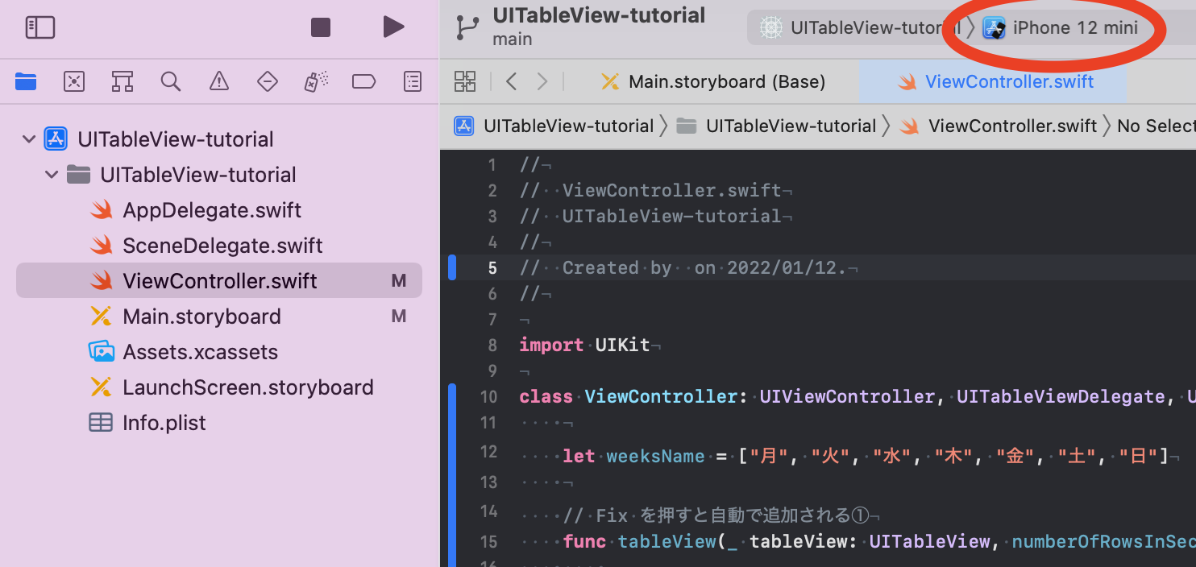This screenshot has width=1196, height=567.
Task: Open the Symbol navigator
Action: tap(123, 81)
